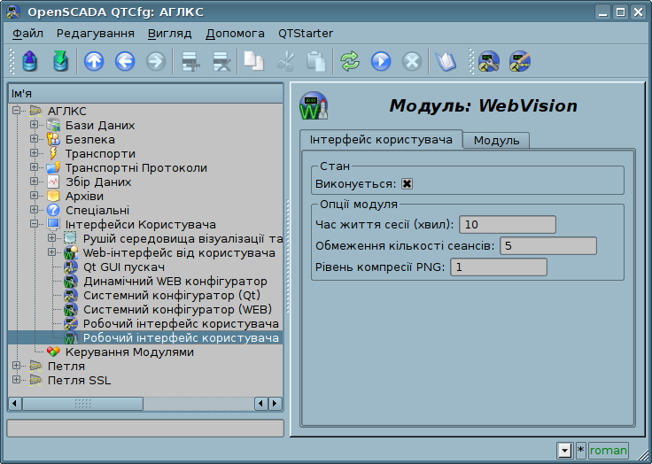Select Qt GUI пускач tree item

124,267
